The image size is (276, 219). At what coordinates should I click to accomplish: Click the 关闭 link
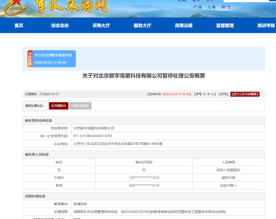coord(224,94)
